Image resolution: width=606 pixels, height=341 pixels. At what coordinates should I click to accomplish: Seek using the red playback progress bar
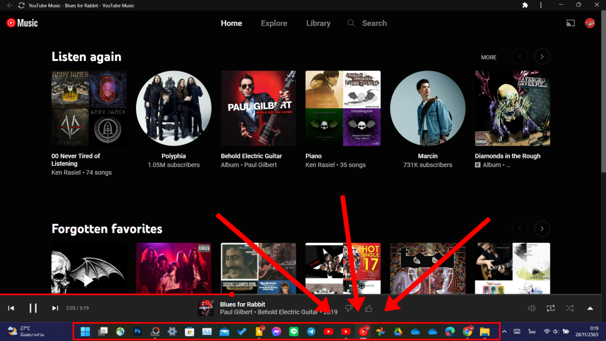point(116,294)
